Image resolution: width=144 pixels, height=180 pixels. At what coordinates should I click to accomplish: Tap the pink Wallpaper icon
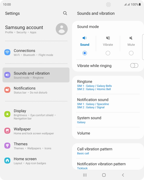[7, 131]
